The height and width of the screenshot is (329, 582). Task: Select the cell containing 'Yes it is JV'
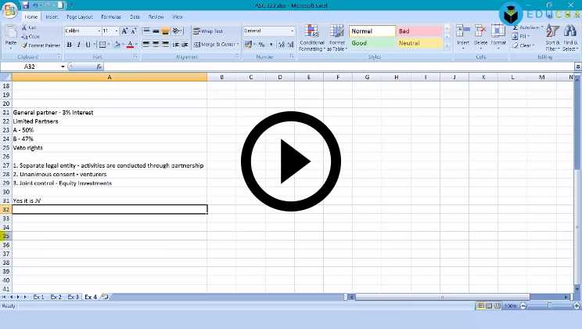click(109, 201)
